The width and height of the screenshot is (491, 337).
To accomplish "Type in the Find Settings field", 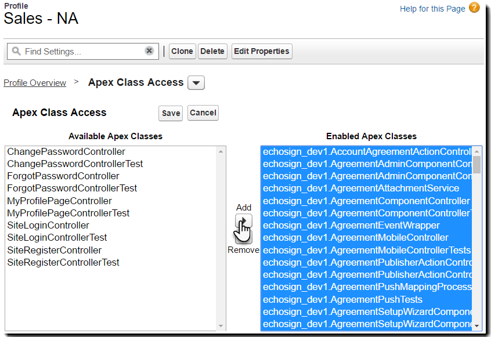I will (81, 52).
